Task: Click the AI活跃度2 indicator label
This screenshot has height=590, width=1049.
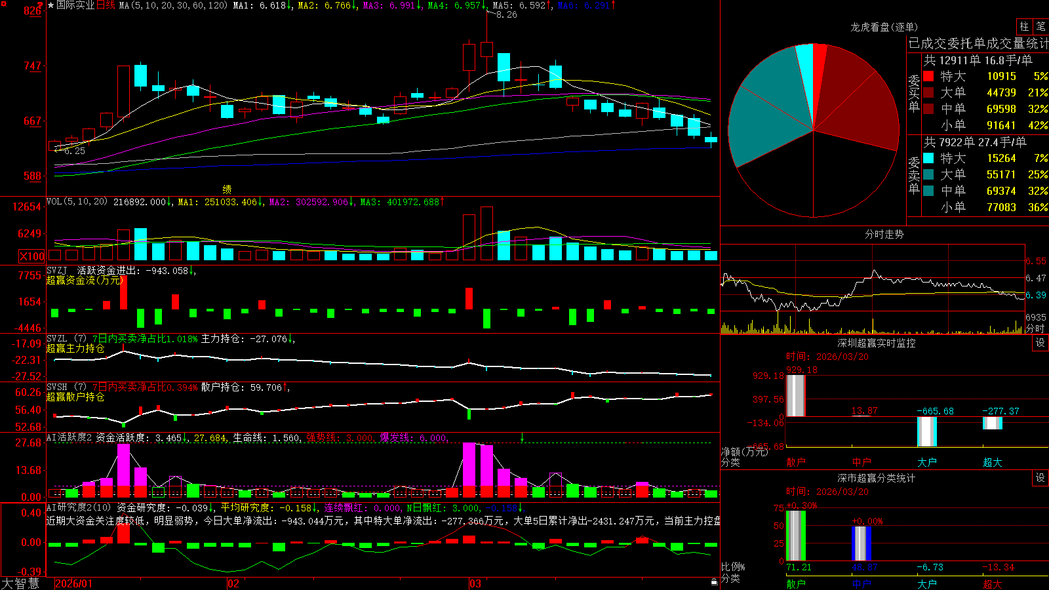Action: tap(69, 437)
